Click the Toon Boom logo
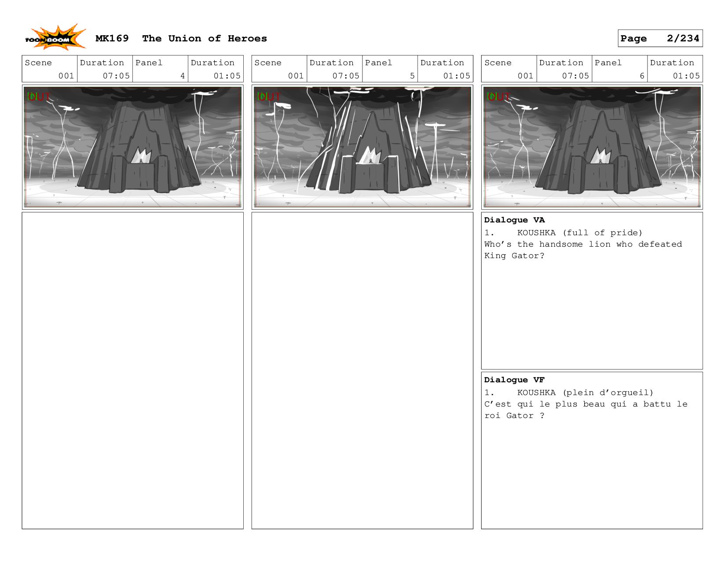 coord(55,37)
